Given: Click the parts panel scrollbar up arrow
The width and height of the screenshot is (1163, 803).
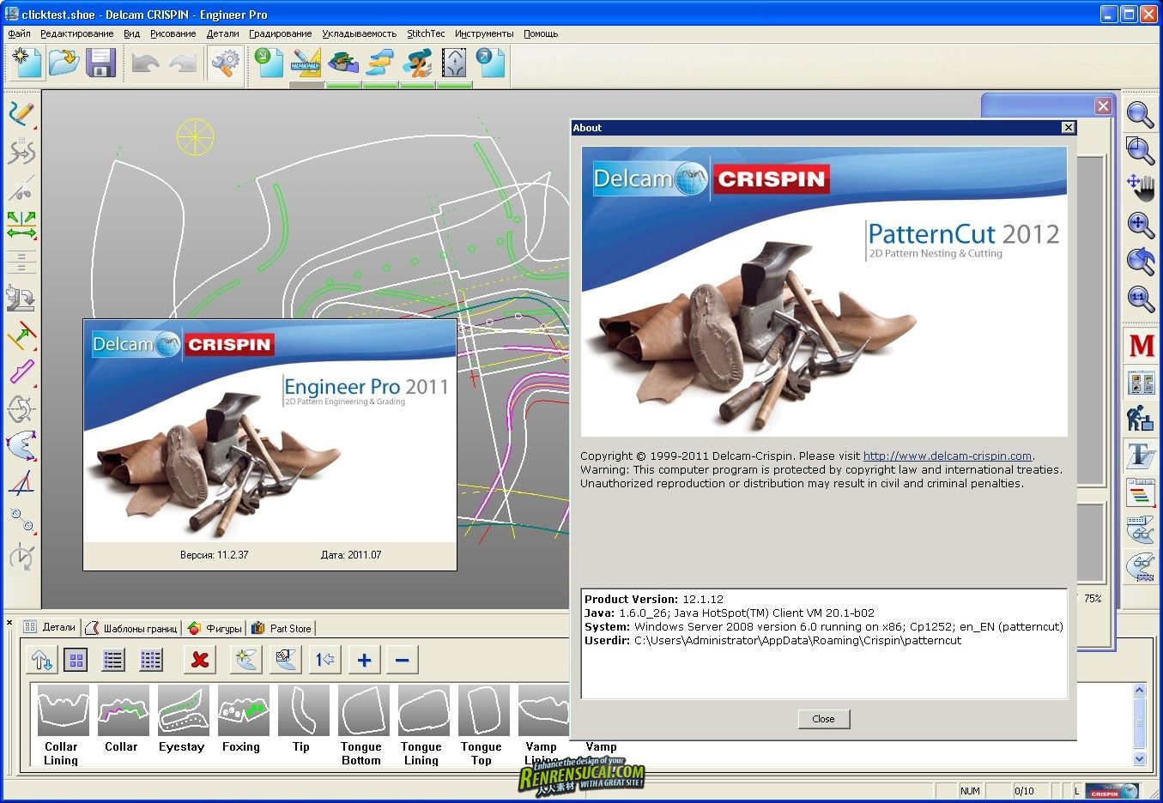Looking at the screenshot, I should pyautogui.click(x=1140, y=690).
